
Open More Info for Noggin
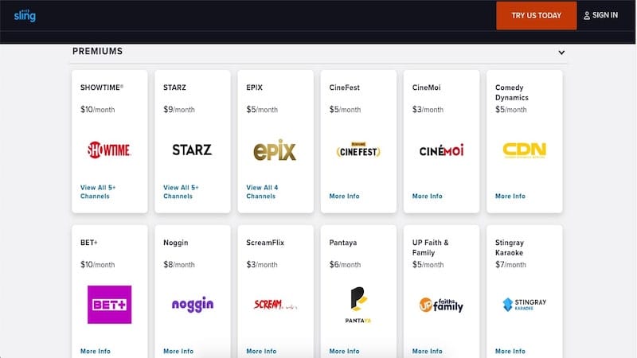pyautogui.click(x=178, y=351)
